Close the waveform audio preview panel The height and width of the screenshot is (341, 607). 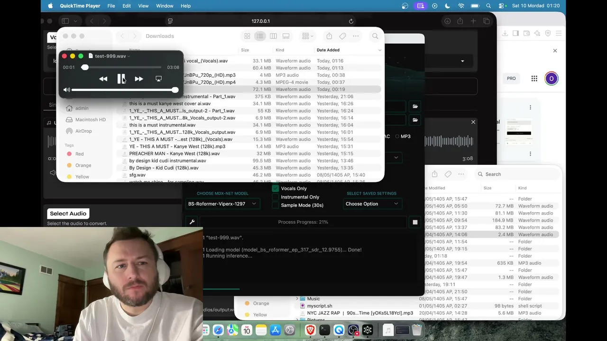(473, 122)
